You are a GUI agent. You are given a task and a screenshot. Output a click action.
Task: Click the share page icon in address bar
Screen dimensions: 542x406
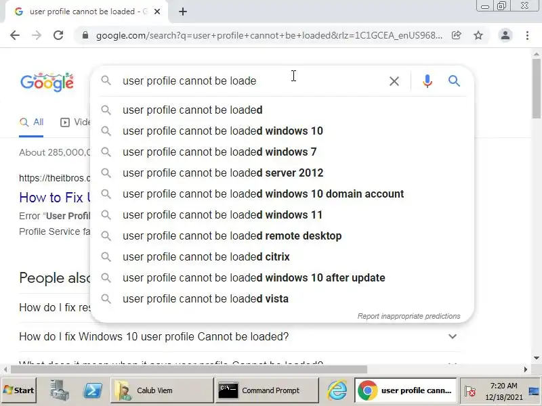pyautogui.click(x=457, y=35)
